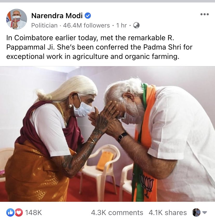The image size is (215, 221).
Task: Open the 1 hr post timestamp
Action: [x=121, y=25]
